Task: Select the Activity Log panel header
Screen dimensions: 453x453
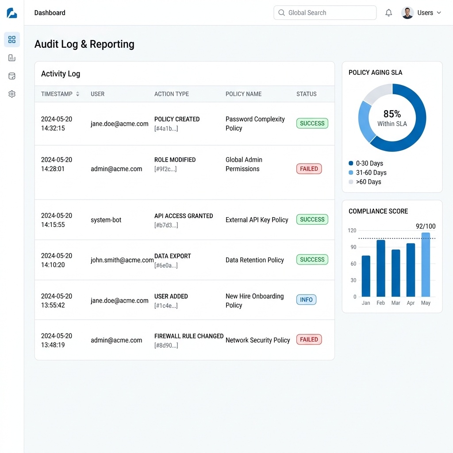Action: coord(60,73)
